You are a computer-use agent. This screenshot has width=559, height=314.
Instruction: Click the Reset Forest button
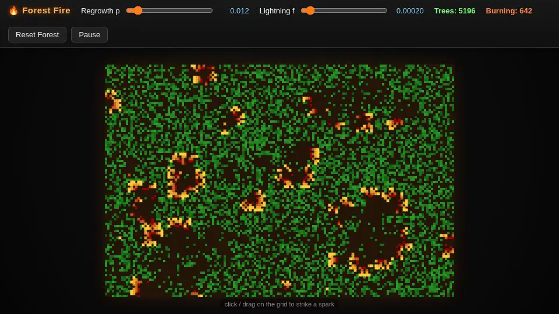pos(37,34)
